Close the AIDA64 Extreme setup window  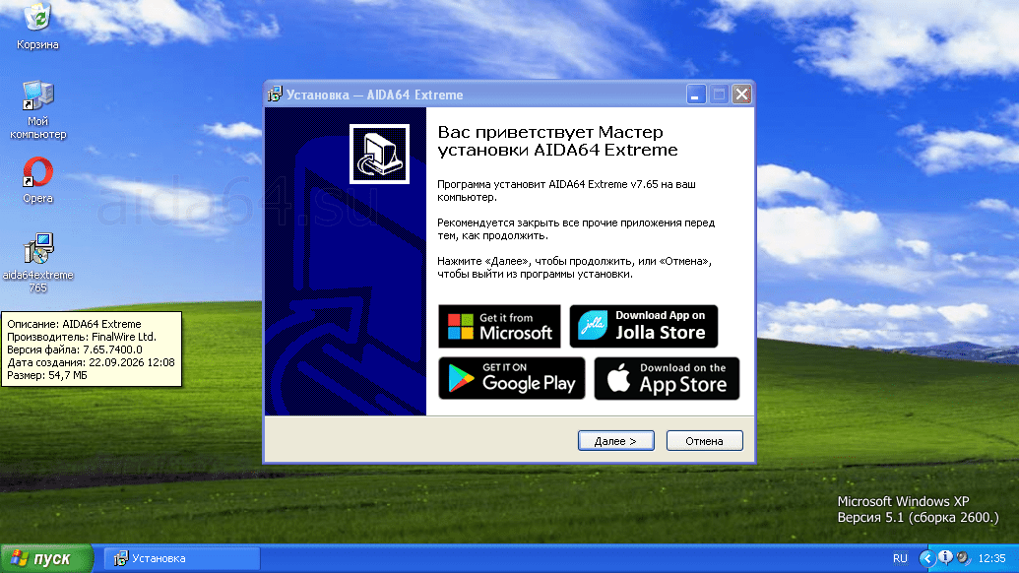[x=742, y=95]
